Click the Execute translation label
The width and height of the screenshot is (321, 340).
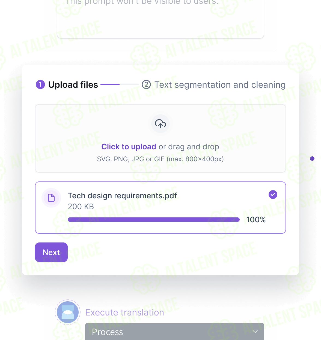pyautogui.click(x=125, y=312)
